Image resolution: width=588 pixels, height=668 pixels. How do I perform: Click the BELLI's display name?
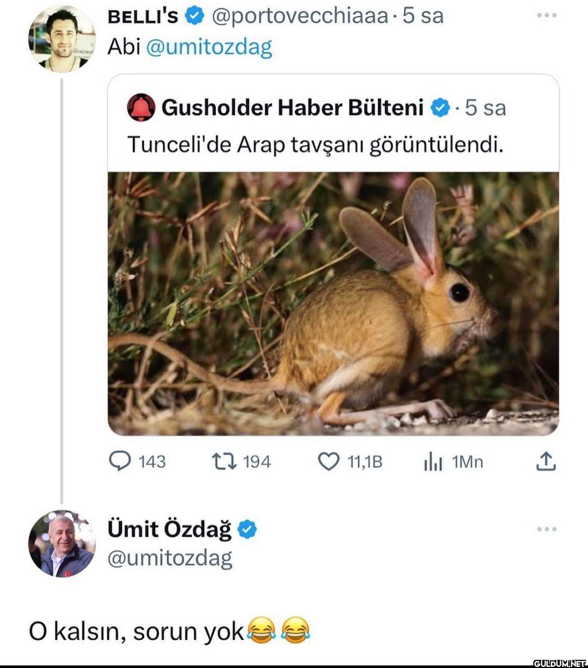point(143,16)
